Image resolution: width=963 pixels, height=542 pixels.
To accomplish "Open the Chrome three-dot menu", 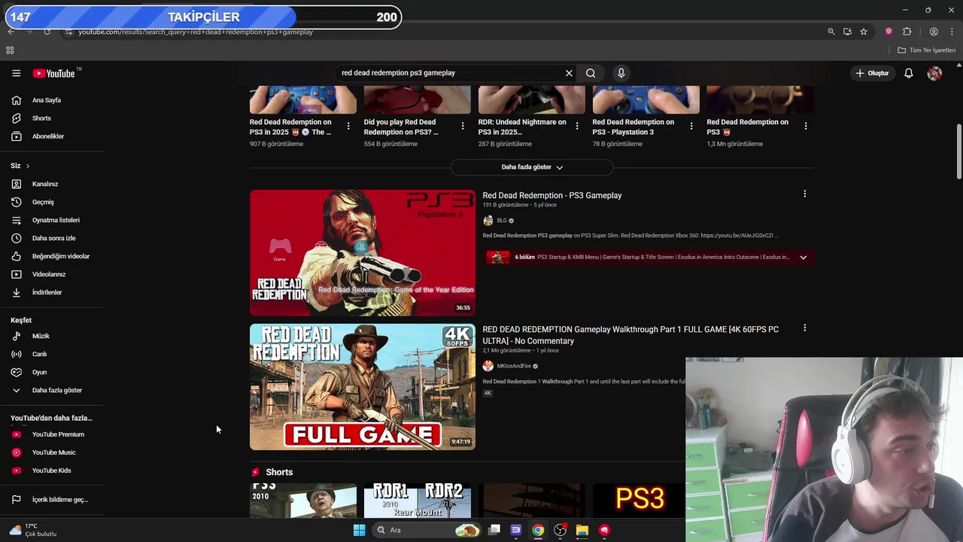I will pos(952,32).
